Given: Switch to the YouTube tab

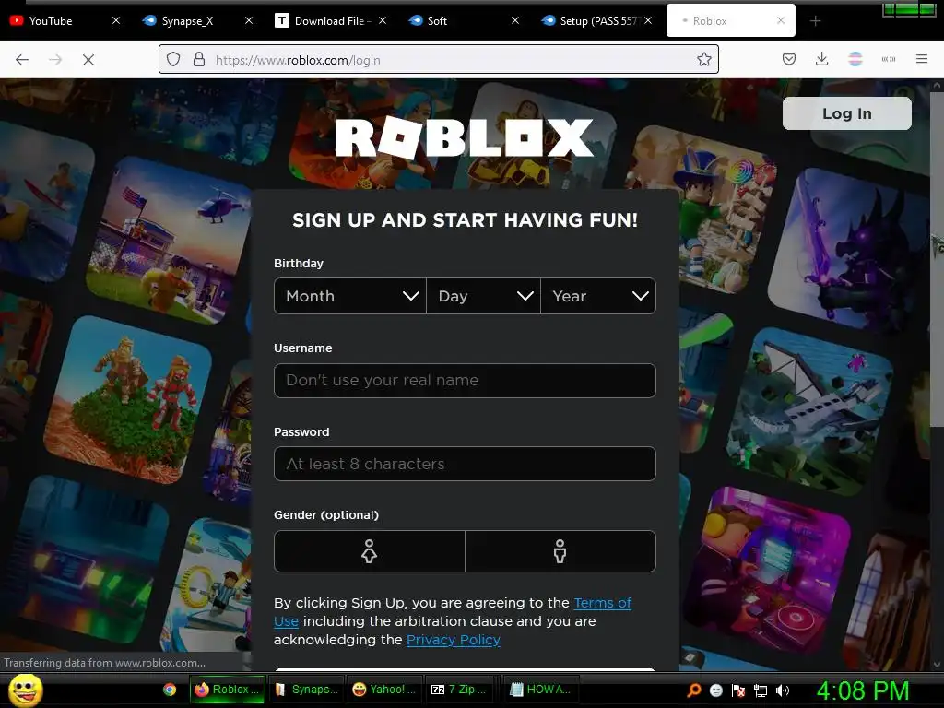Looking at the screenshot, I should [x=65, y=21].
